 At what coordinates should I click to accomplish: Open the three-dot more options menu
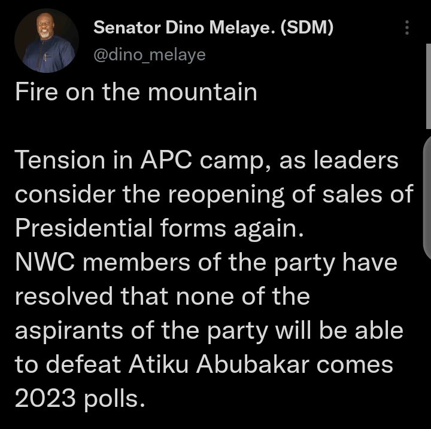pyautogui.click(x=407, y=28)
